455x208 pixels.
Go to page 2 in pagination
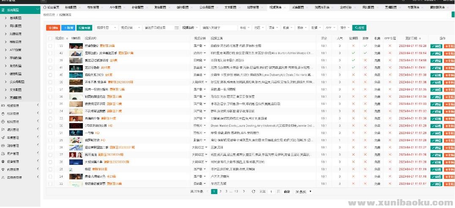click(220, 192)
